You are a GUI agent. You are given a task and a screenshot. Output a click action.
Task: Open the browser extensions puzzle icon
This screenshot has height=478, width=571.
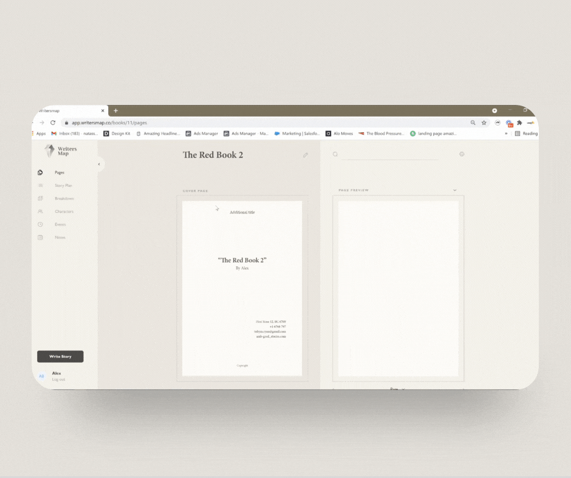point(519,122)
